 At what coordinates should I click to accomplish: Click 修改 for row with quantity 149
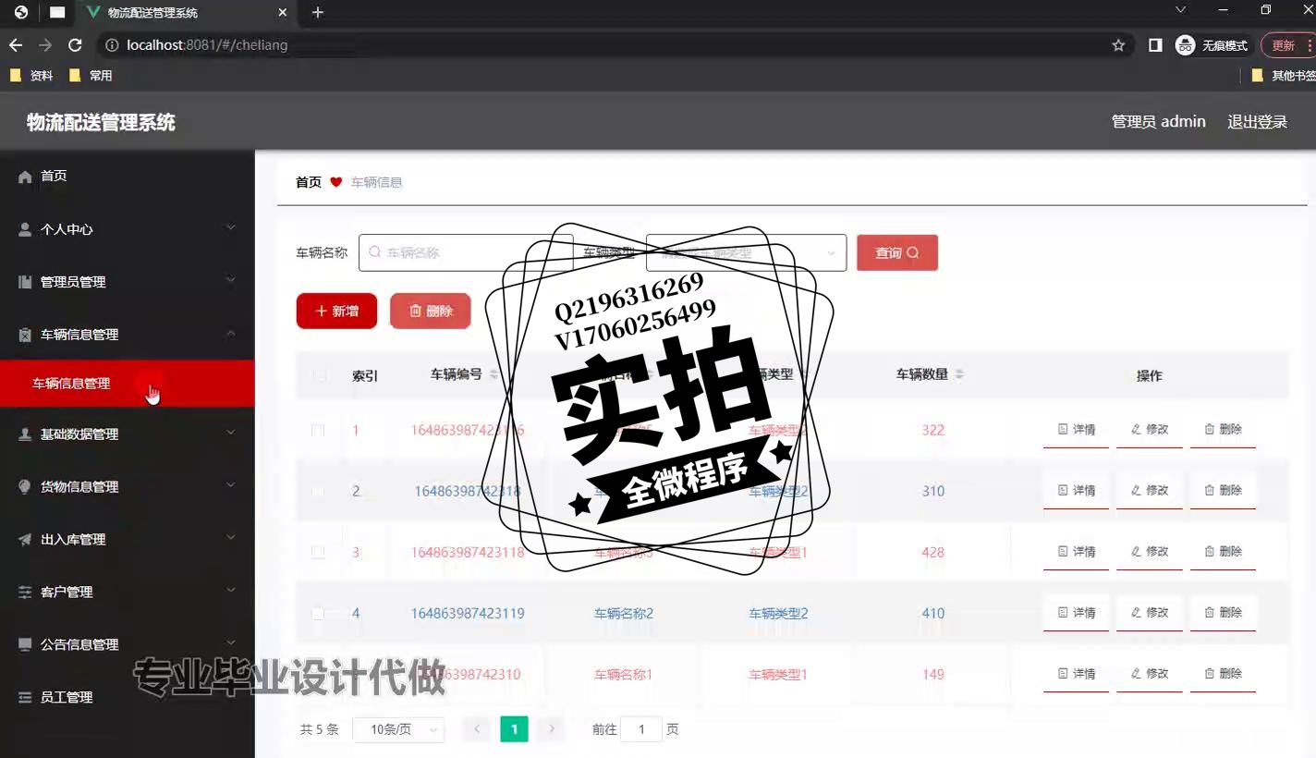(1150, 674)
